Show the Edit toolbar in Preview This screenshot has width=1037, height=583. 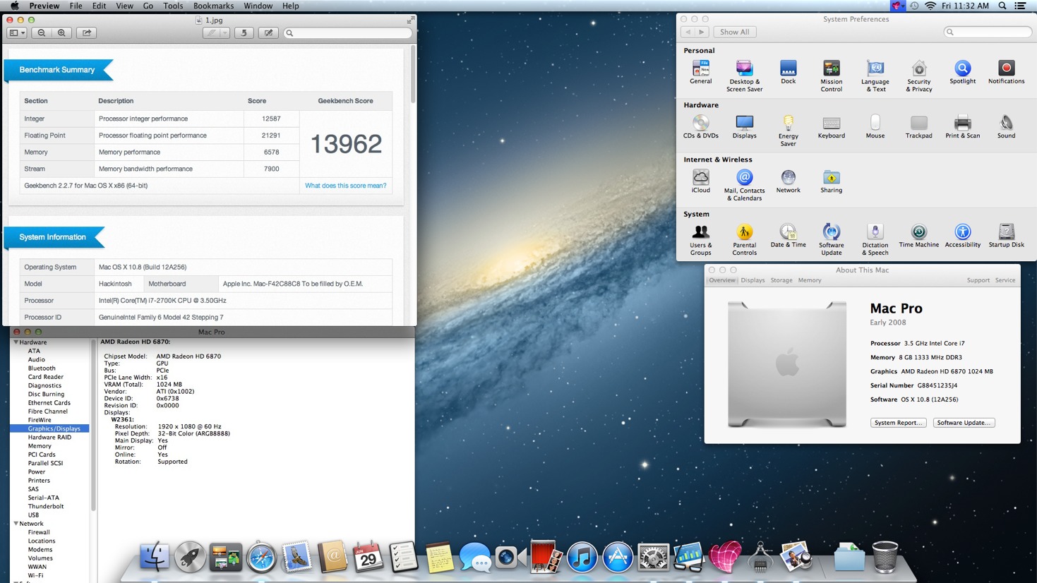268,32
